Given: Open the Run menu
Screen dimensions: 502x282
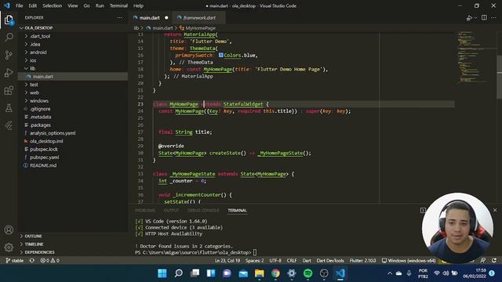Looking at the screenshot, I should pos(100,5).
